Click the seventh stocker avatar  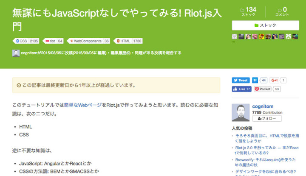[275, 36]
